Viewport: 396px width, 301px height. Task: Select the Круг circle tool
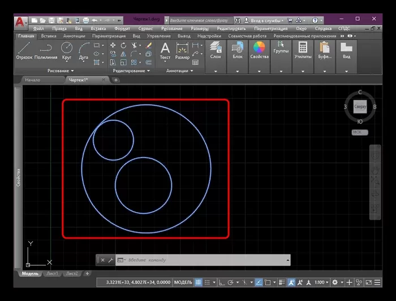click(x=67, y=51)
